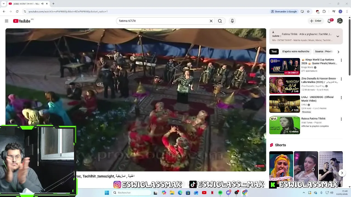Run search with the magnifier button

pos(220,21)
